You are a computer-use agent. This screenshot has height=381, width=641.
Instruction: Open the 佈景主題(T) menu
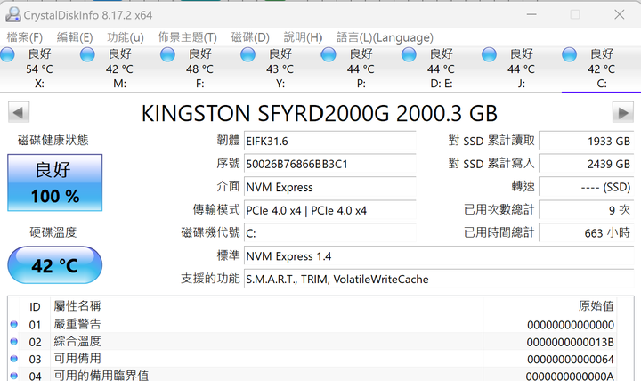pyautogui.click(x=188, y=37)
